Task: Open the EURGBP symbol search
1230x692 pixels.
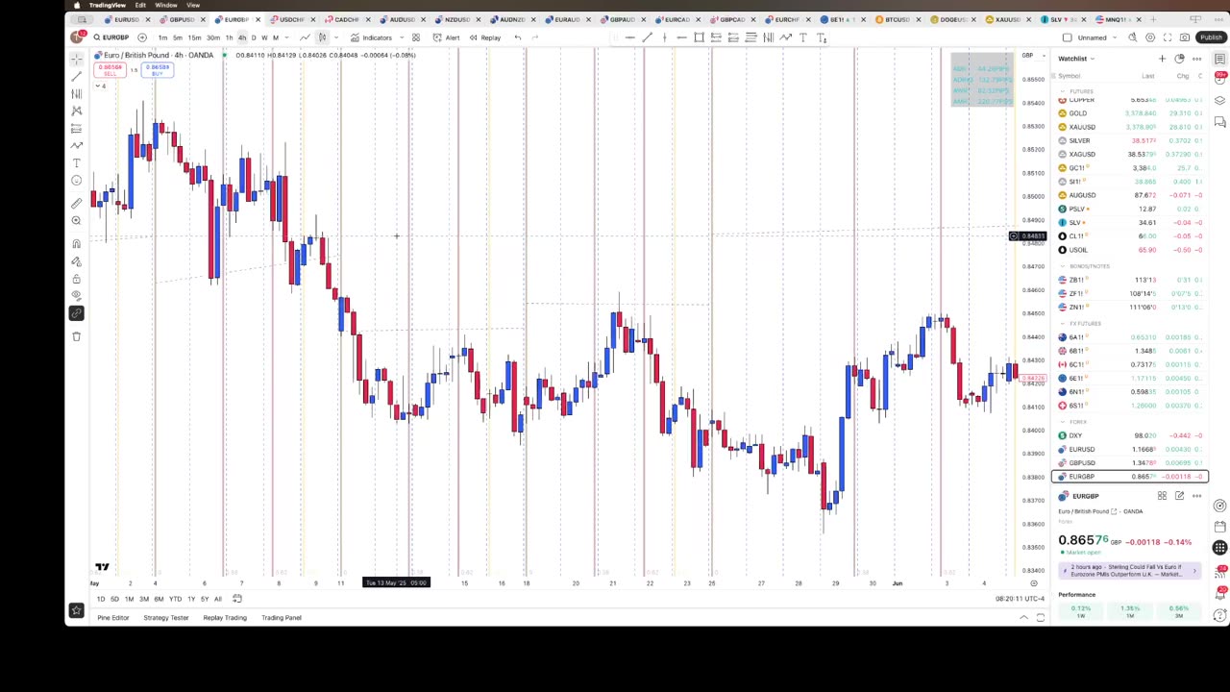Action: point(111,37)
